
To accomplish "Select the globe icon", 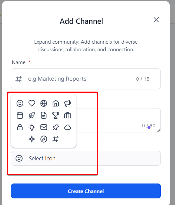I will [44, 103].
